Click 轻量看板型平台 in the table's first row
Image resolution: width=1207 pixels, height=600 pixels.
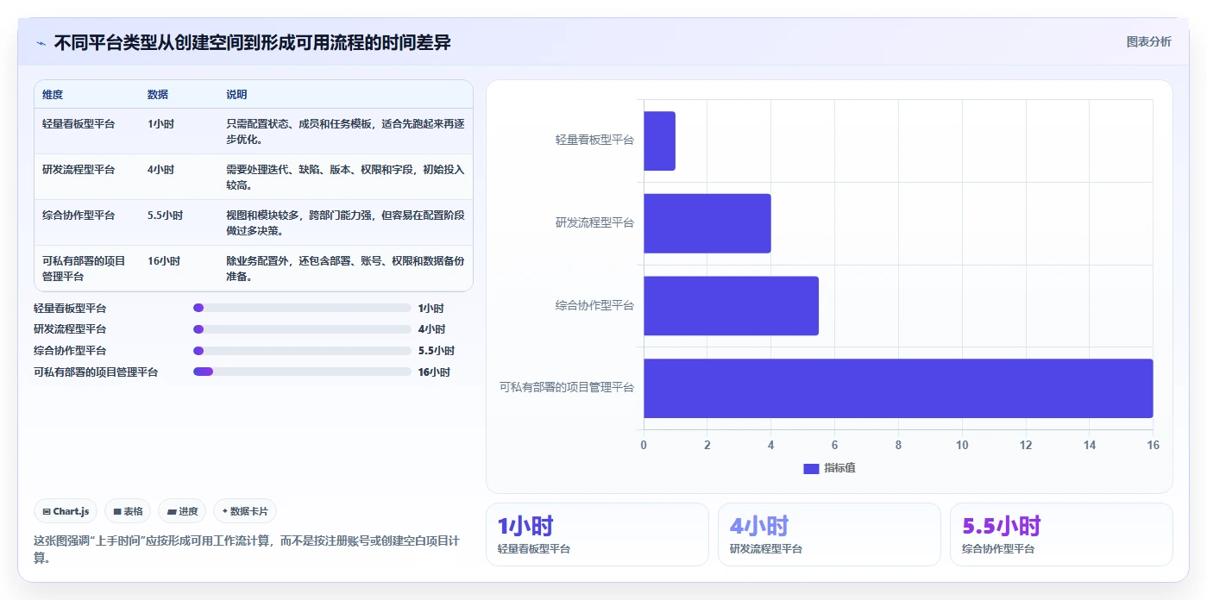79,124
